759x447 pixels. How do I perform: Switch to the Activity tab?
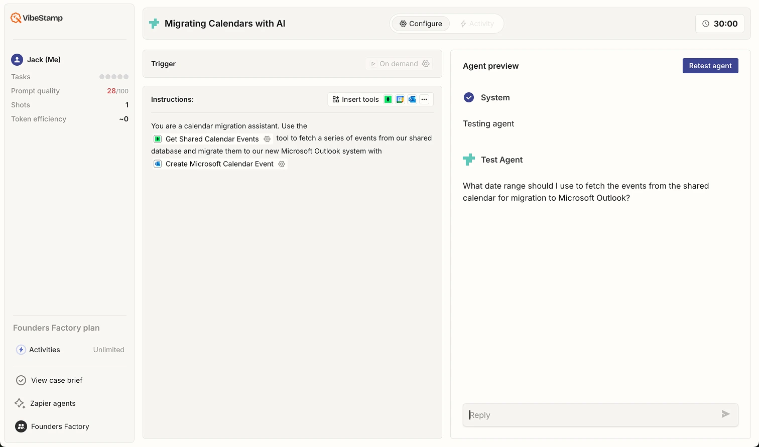point(477,24)
